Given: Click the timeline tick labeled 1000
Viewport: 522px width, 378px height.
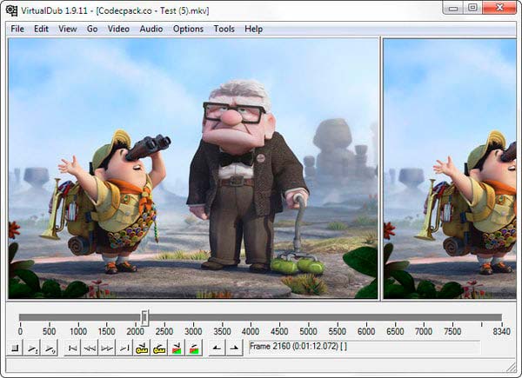Looking at the screenshot, I should pos(78,331).
